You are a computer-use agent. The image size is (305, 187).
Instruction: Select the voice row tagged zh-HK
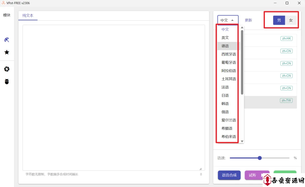[x=270, y=40]
